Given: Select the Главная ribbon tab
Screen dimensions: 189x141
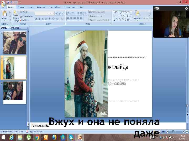Looking at the screenshot, I should click(x=11, y=7).
